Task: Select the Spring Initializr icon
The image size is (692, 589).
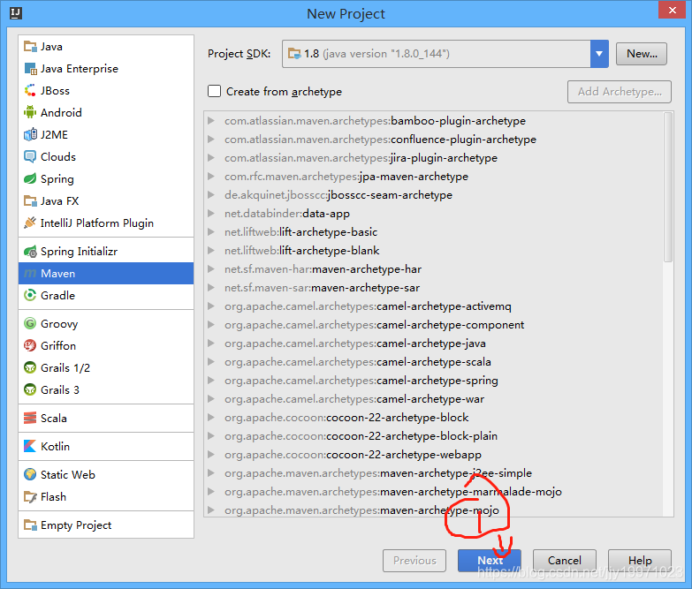Action: [x=30, y=252]
